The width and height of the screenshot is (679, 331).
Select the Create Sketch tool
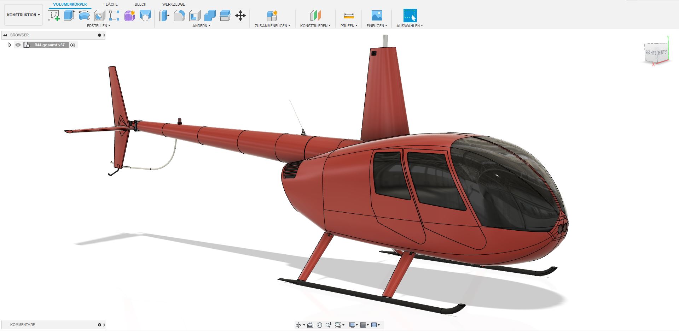54,16
